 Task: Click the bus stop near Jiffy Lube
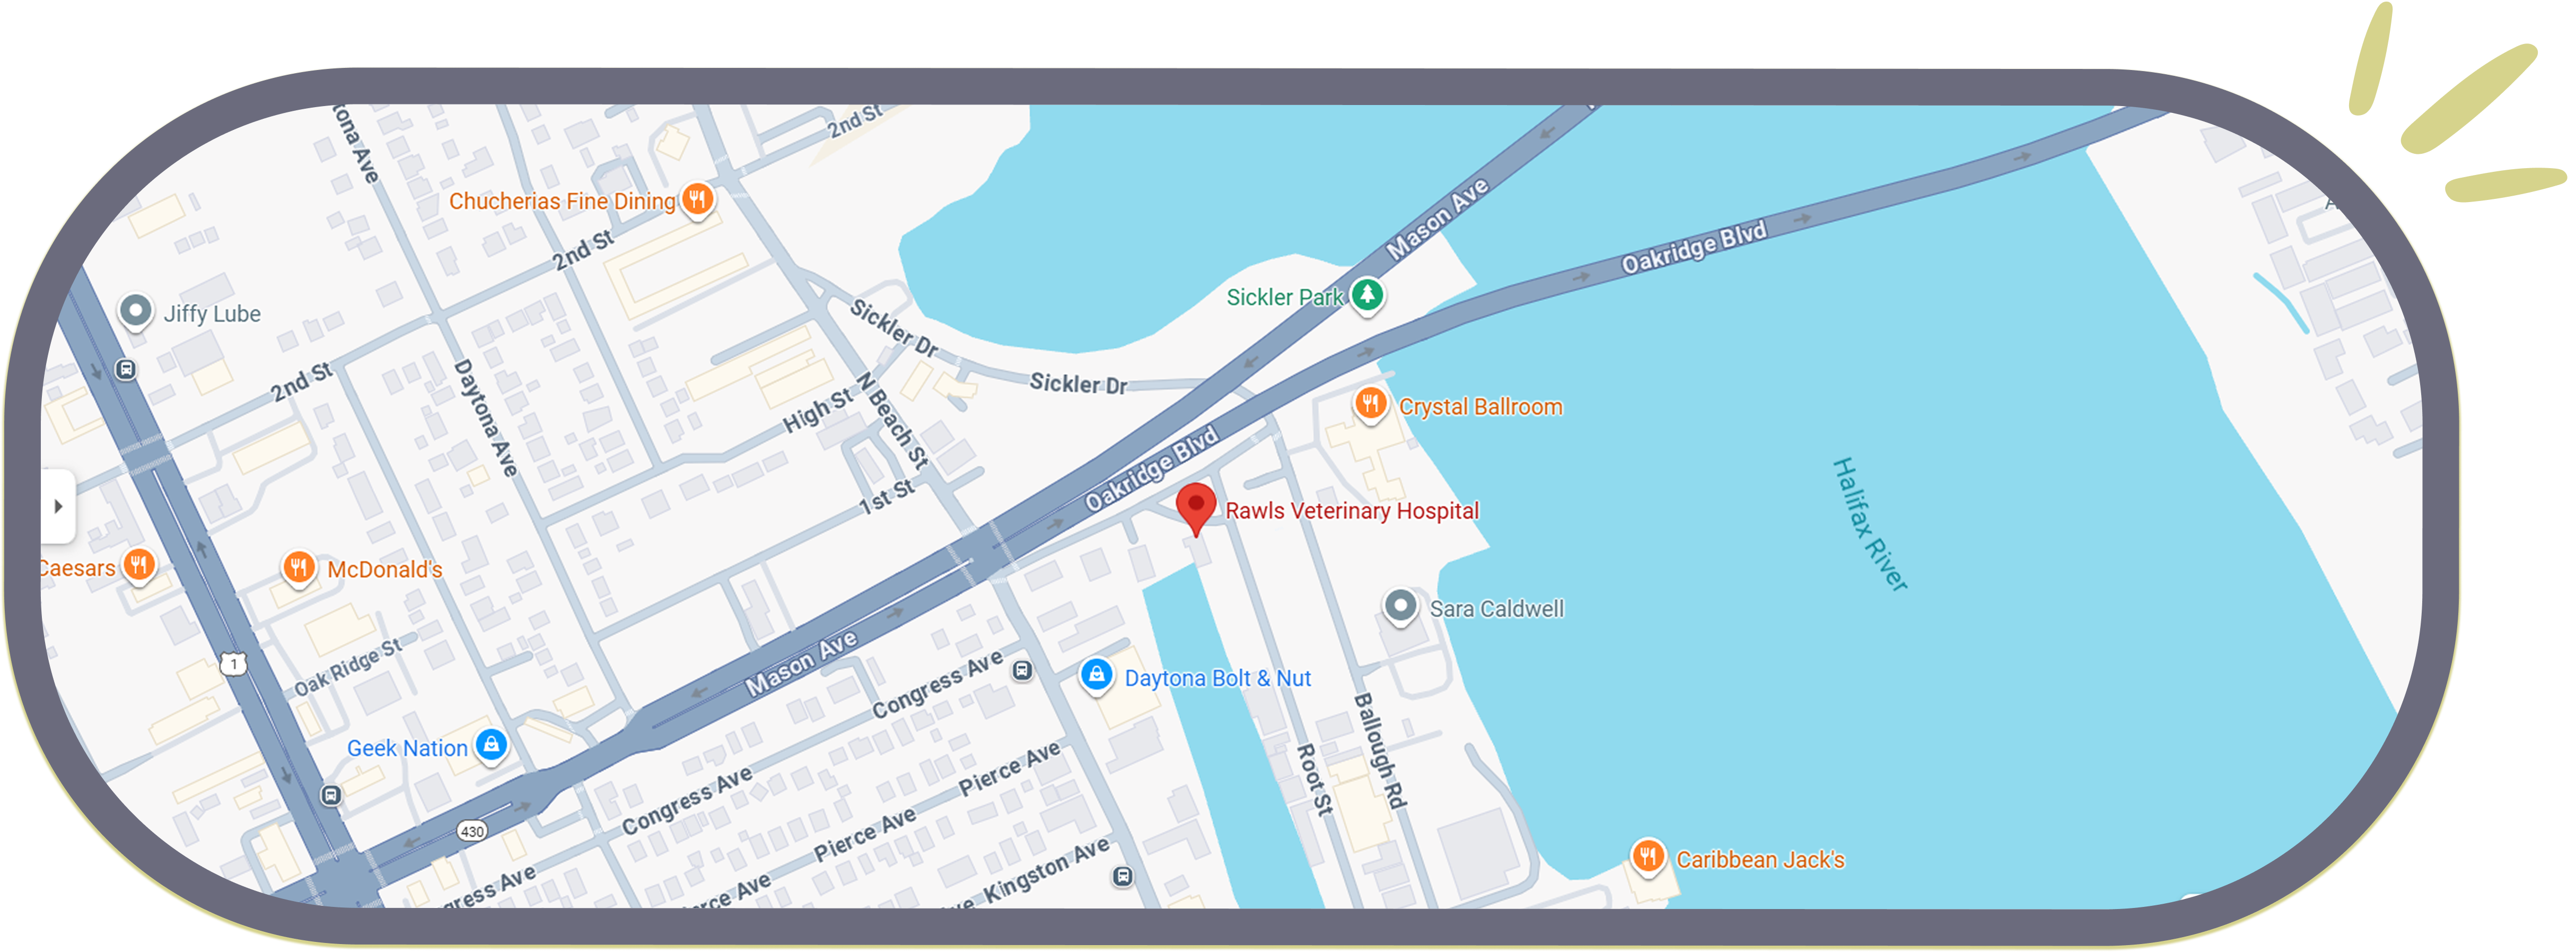pos(126,370)
